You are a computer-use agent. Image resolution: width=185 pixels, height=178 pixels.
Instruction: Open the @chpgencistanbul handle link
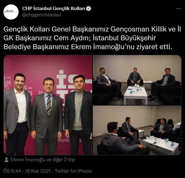[x=42, y=15]
